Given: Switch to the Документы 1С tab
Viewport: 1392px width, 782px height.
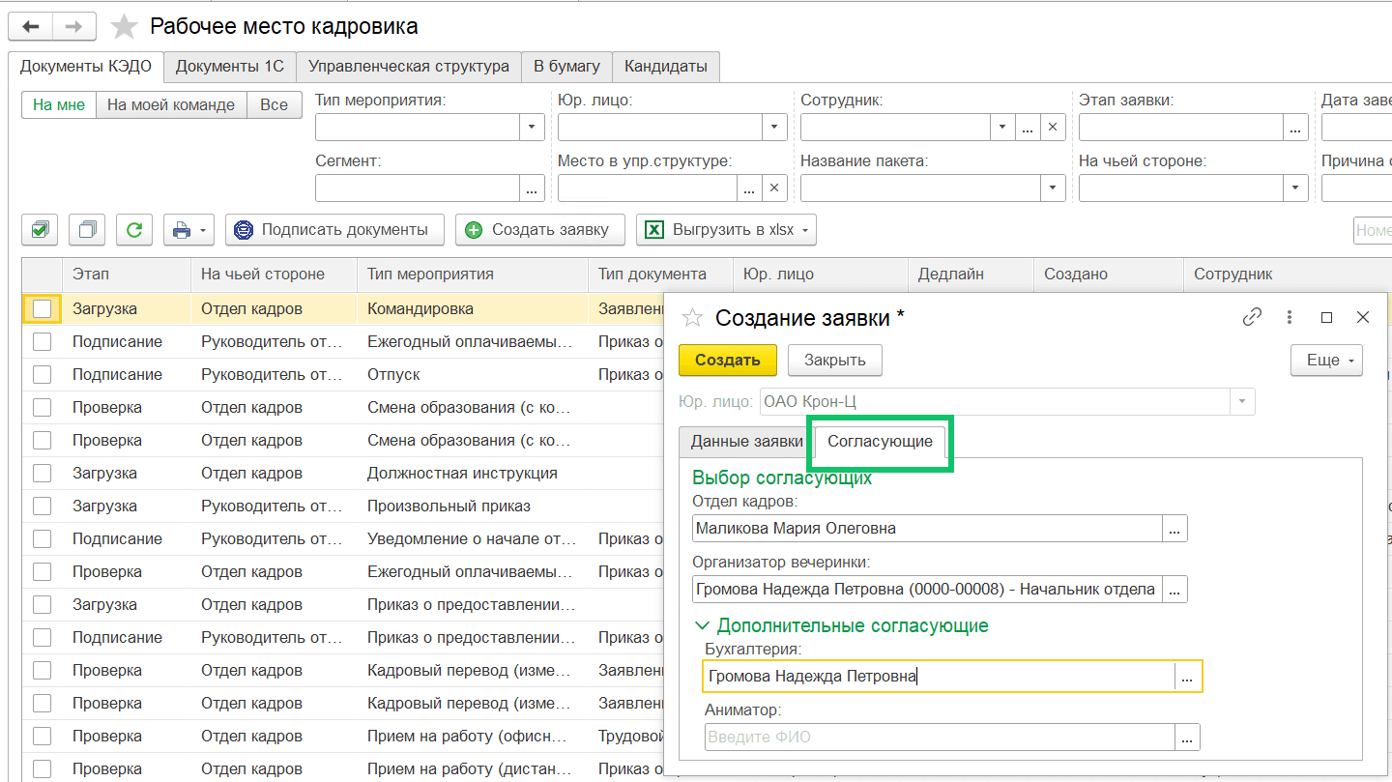Looking at the screenshot, I should 230,66.
